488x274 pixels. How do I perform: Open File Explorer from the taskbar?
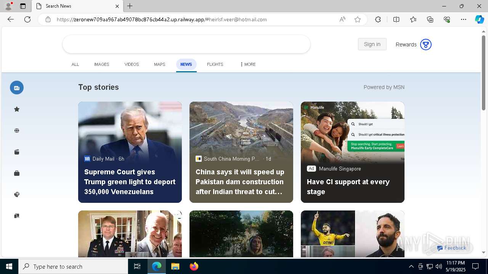pyautogui.click(x=175, y=266)
